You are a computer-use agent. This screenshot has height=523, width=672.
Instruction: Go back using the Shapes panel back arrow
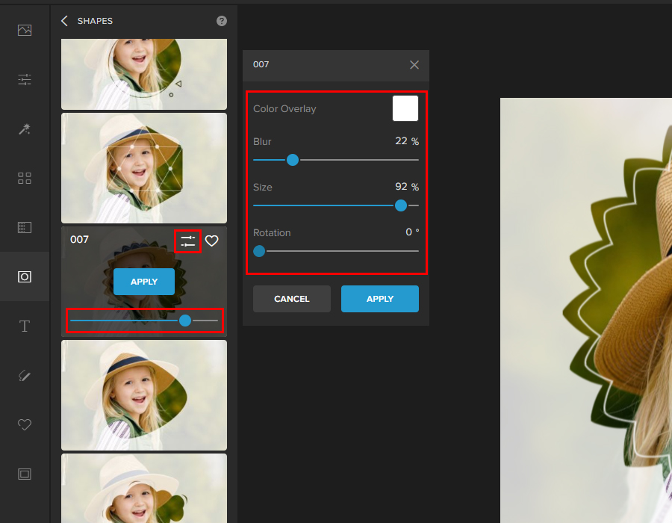[64, 21]
